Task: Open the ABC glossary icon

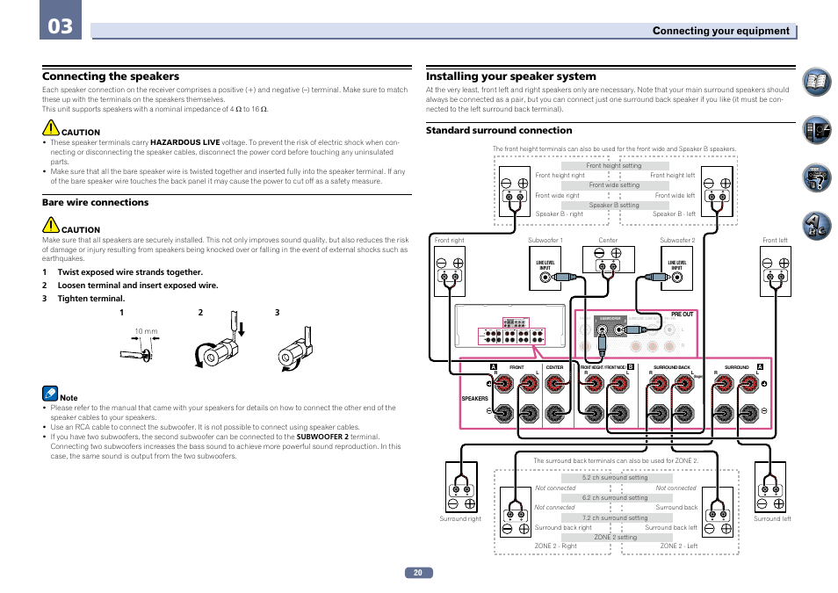Action: tap(816, 225)
